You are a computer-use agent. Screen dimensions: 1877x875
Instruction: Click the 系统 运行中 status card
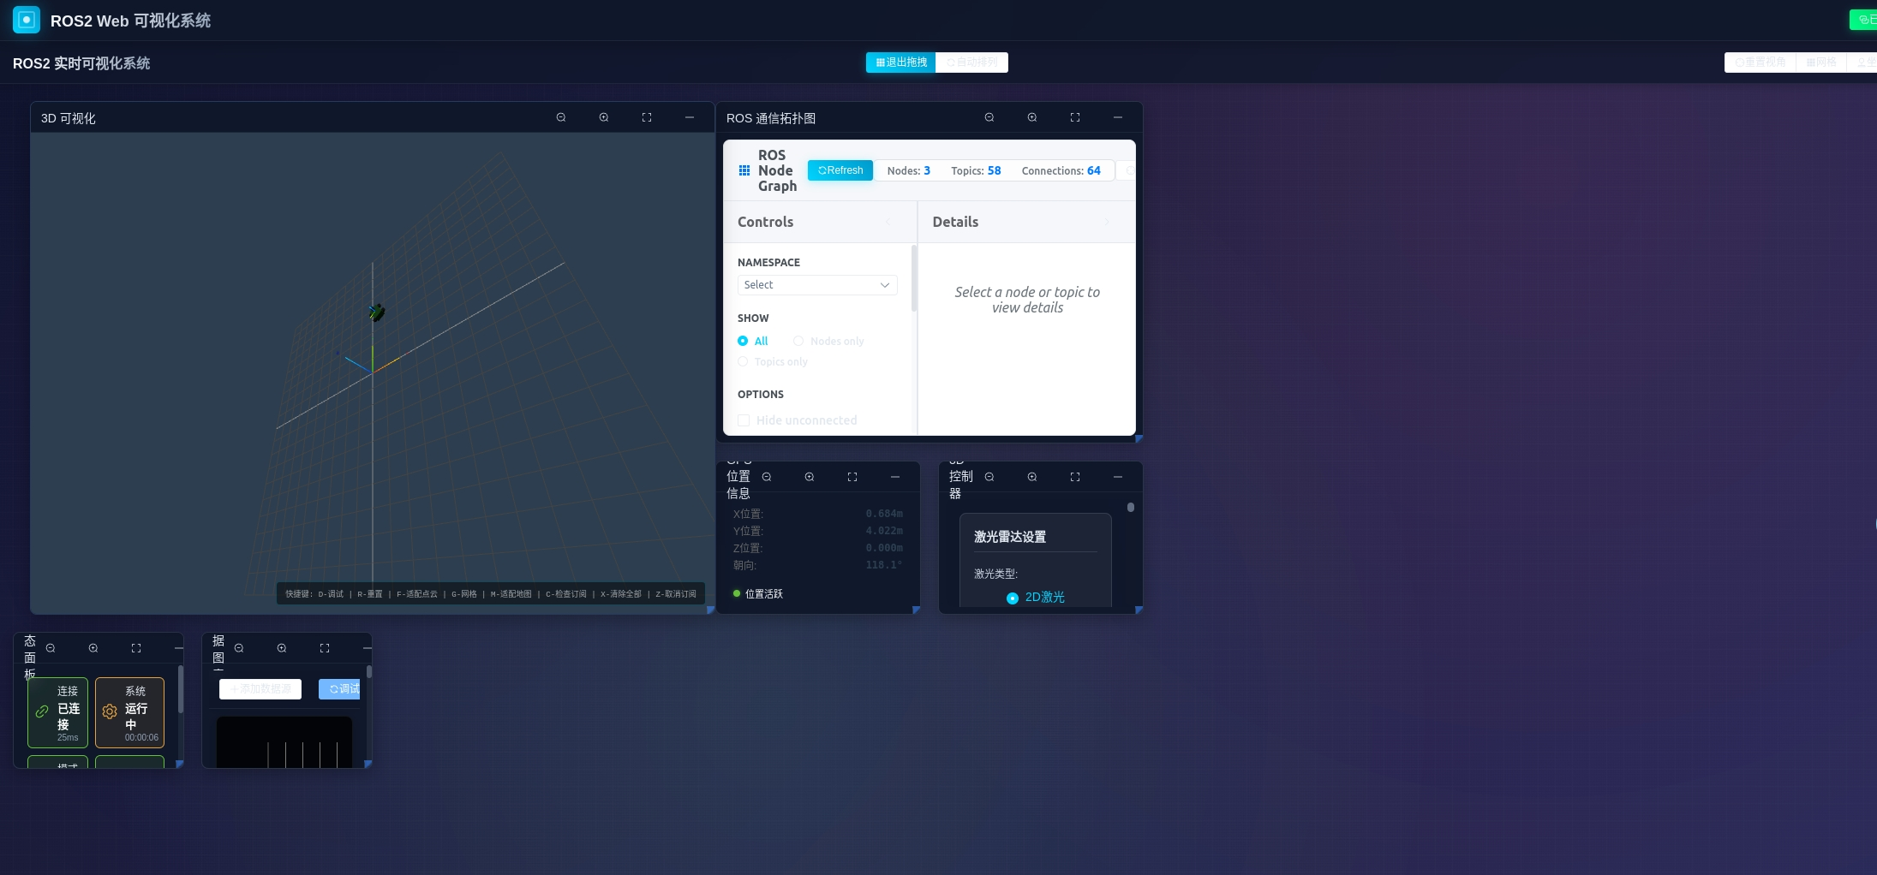click(x=129, y=713)
